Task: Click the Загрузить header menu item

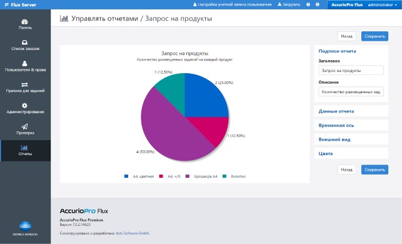Action: 289,4
